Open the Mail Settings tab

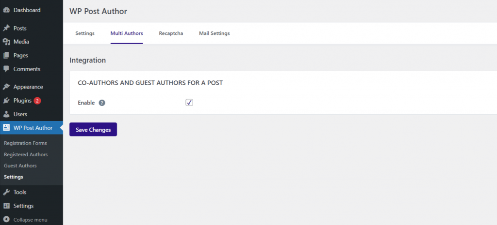pyautogui.click(x=214, y=33)
